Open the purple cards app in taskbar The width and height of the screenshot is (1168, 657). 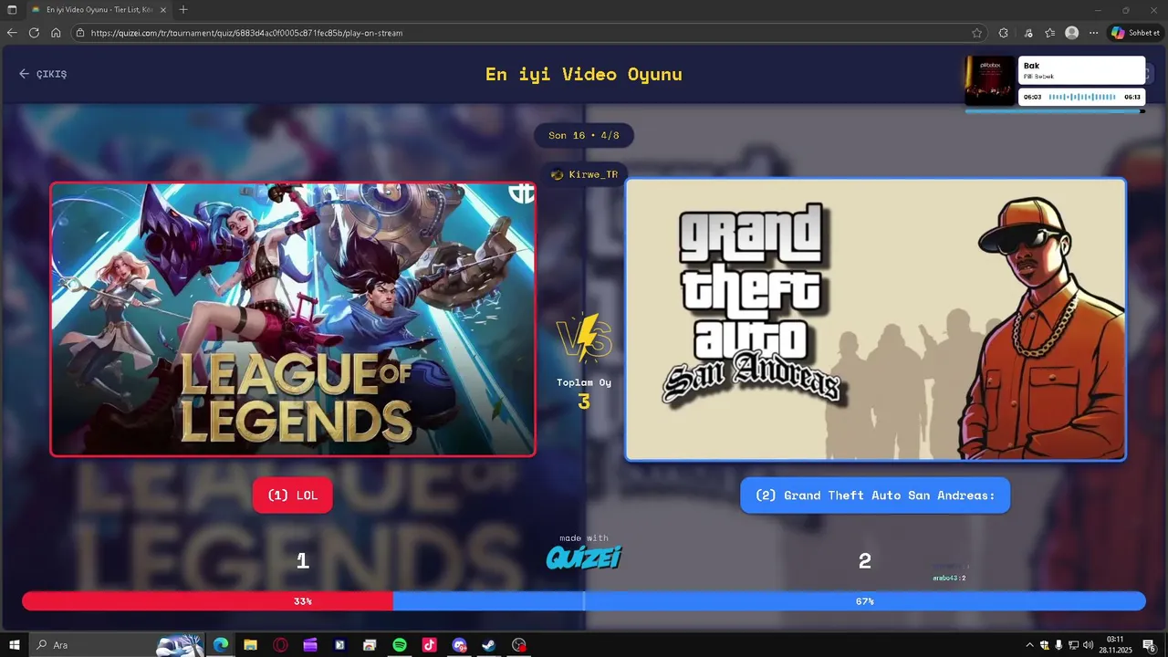(x=310, y=645)
